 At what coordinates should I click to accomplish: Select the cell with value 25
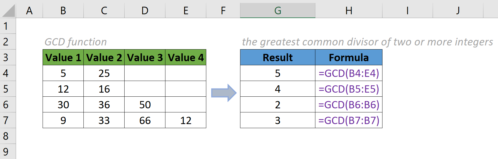(104, 73)
